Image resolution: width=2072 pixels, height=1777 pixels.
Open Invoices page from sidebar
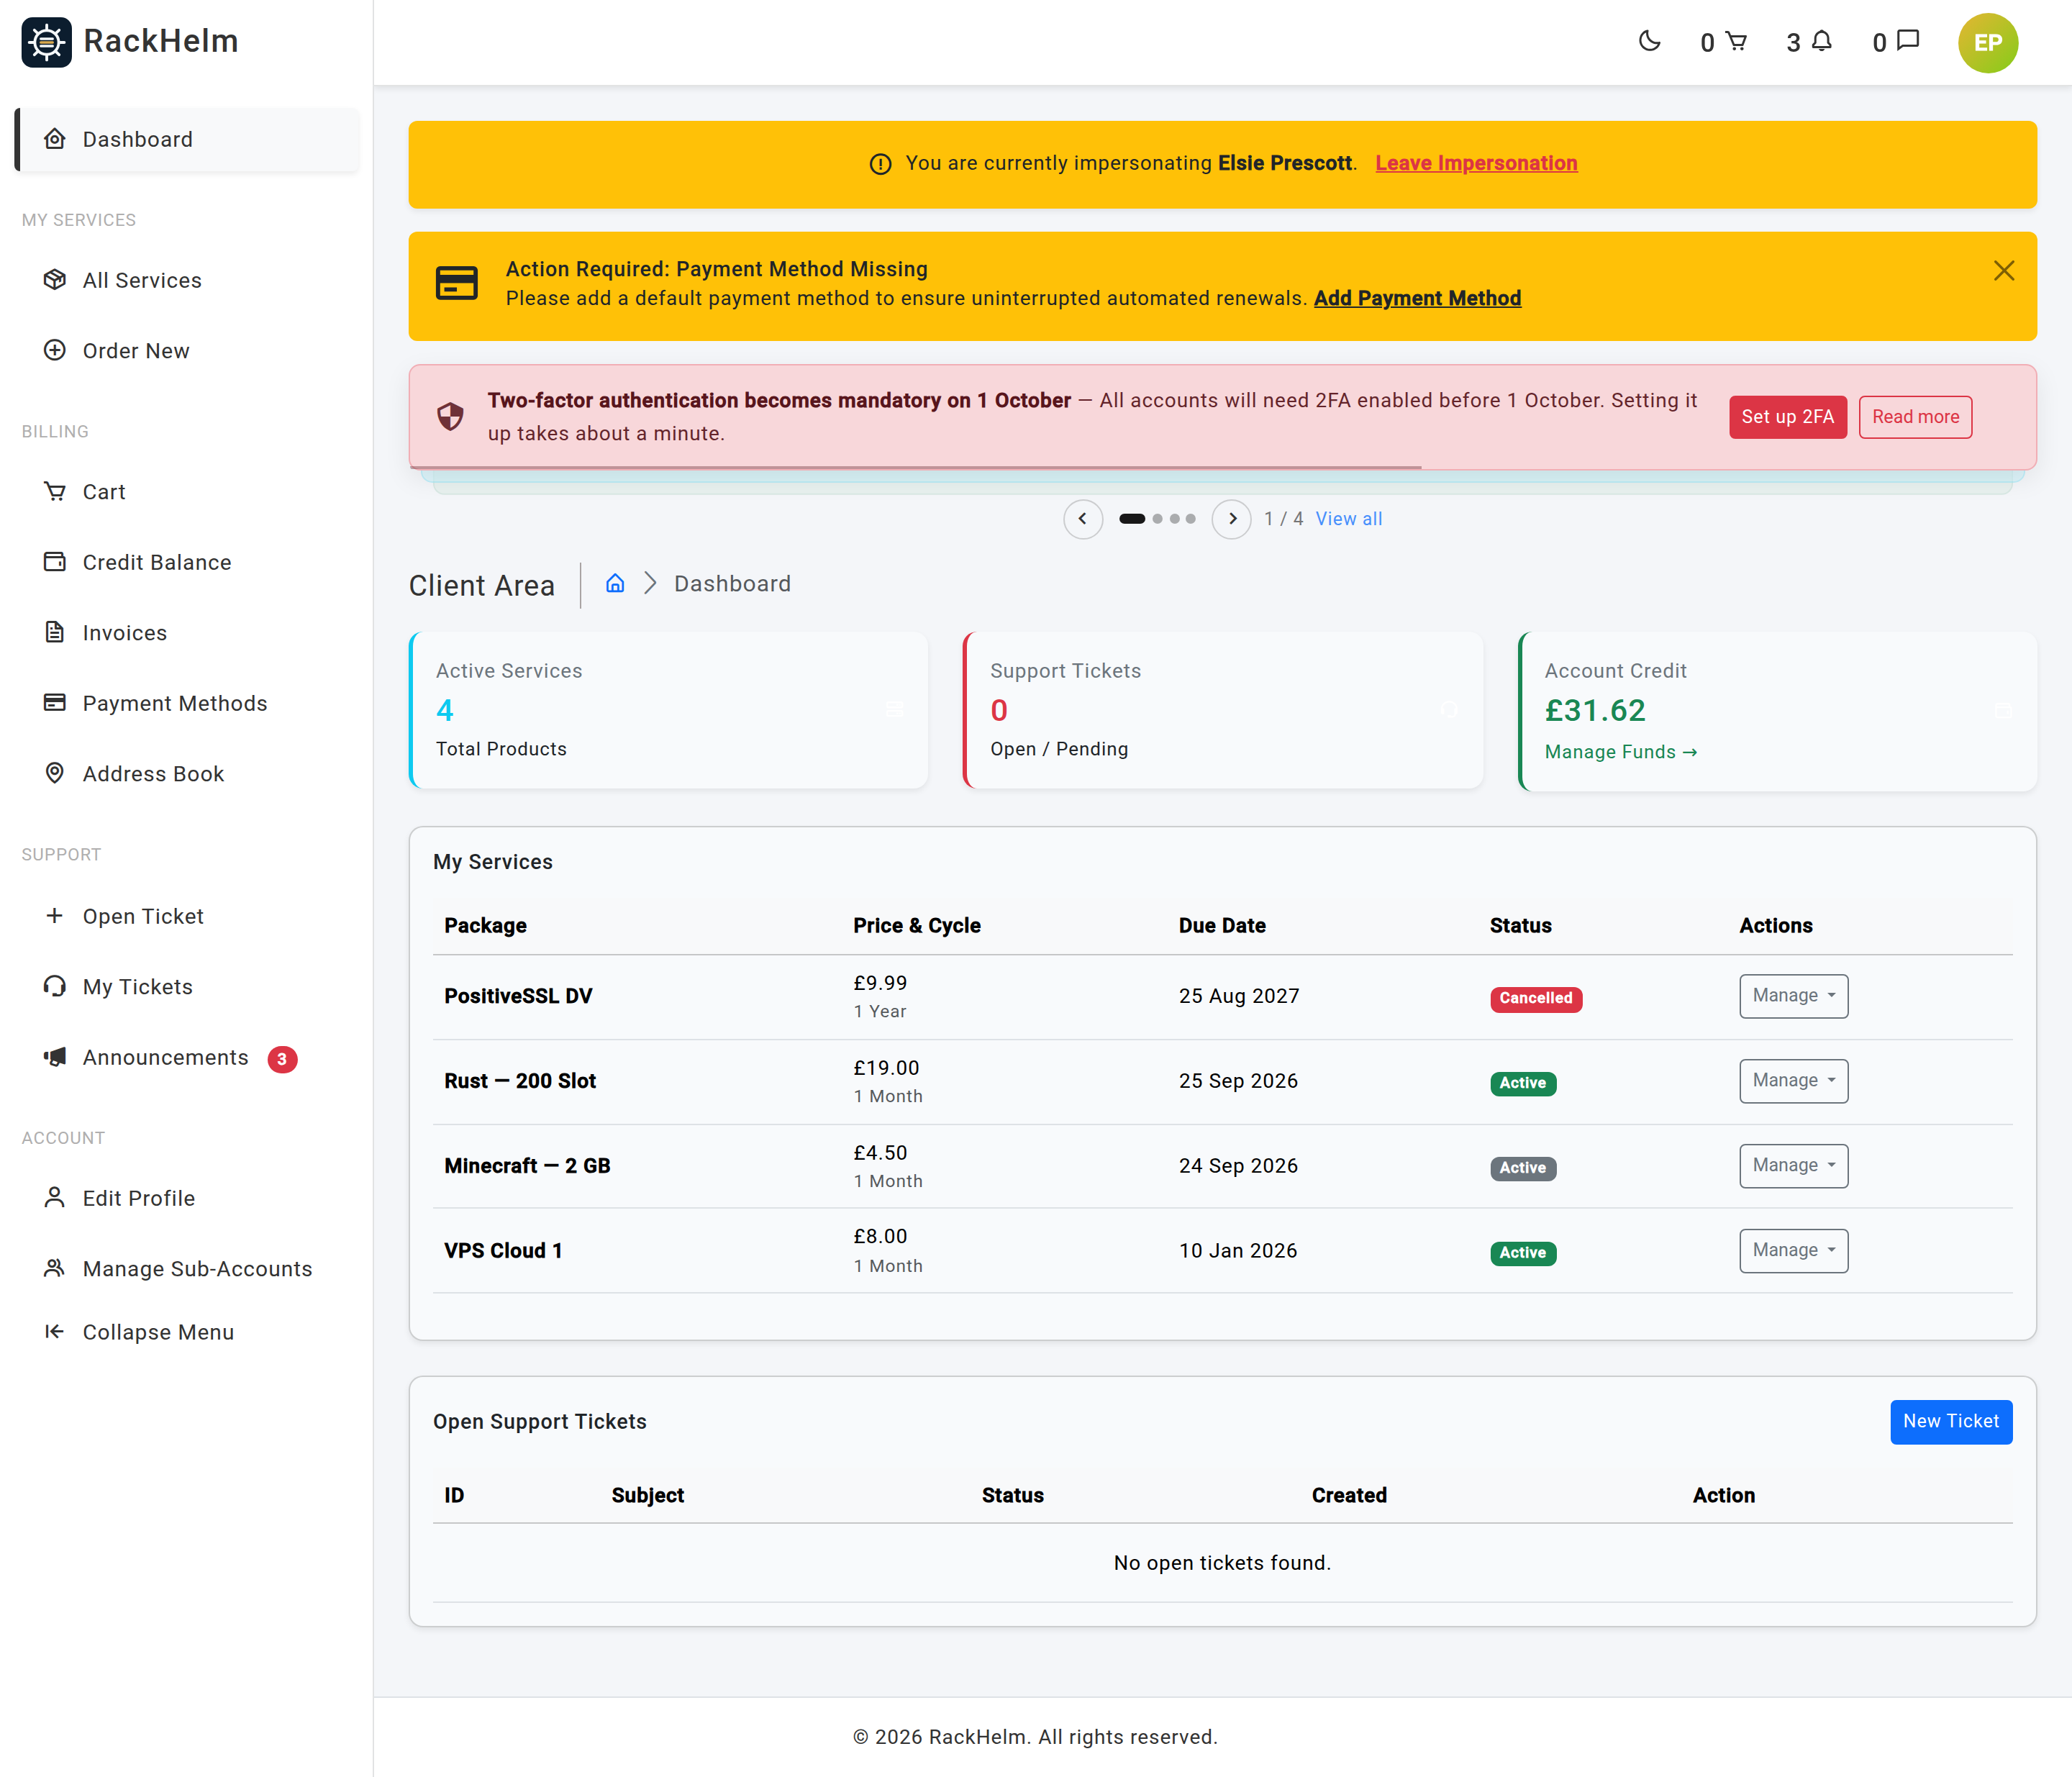187,633
